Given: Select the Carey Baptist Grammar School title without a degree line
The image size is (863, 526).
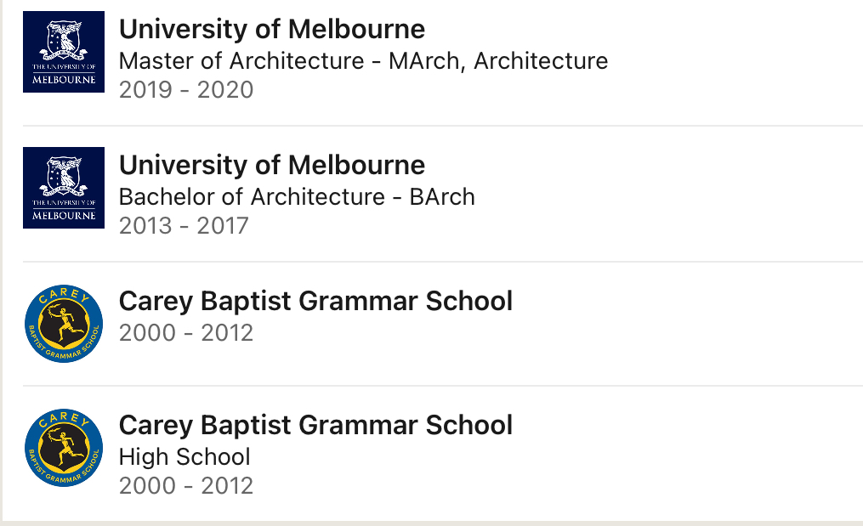Looking at the screenshot, I should pos(315,301).
